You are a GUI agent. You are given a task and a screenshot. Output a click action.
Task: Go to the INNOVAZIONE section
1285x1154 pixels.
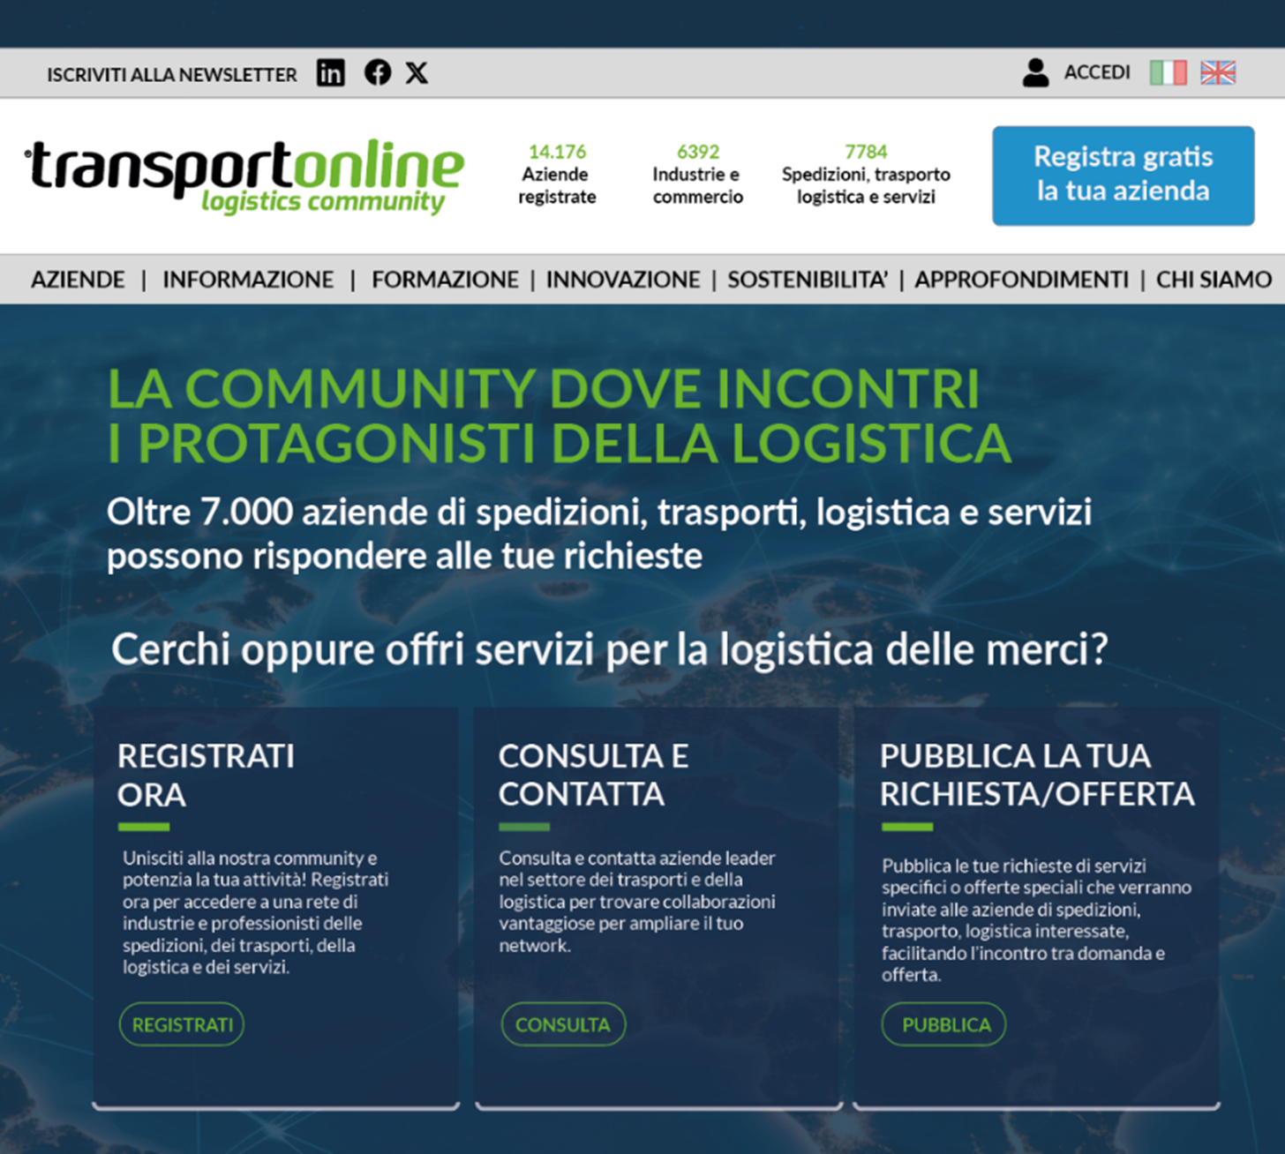pos(623,280)
